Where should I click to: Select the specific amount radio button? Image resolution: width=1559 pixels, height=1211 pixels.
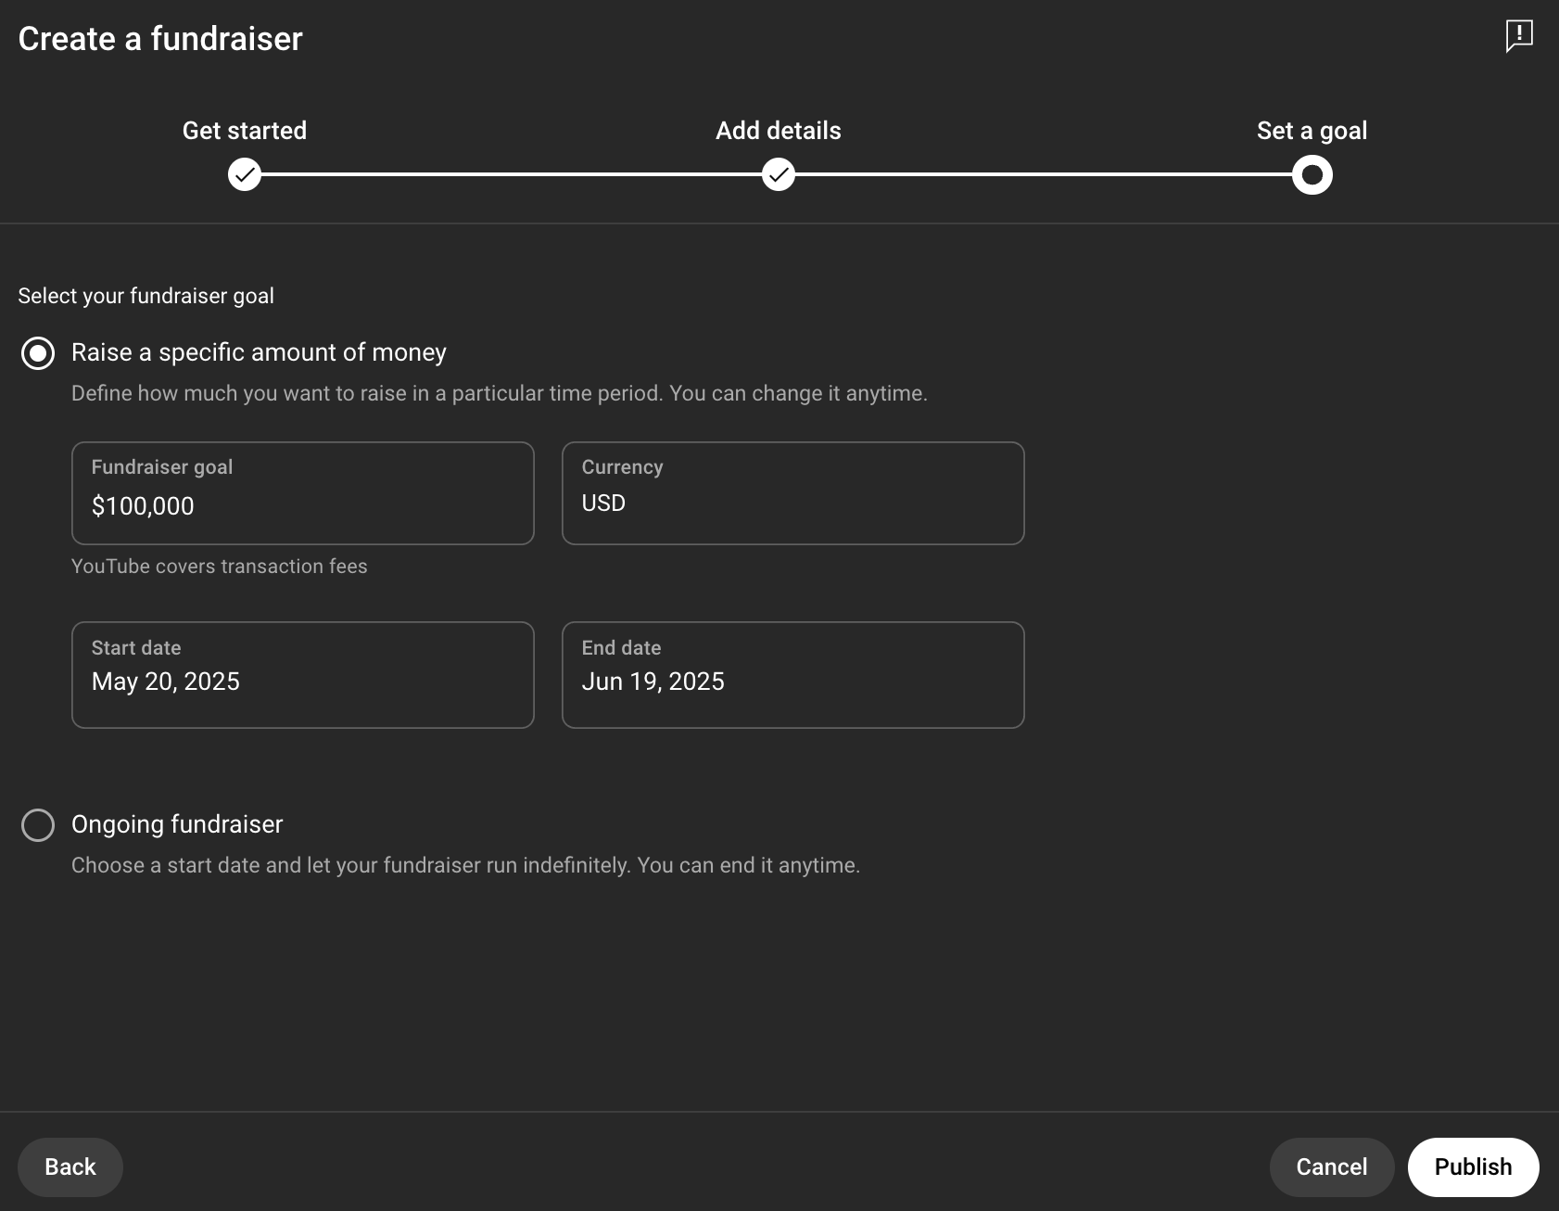click(x=38, y=353)
